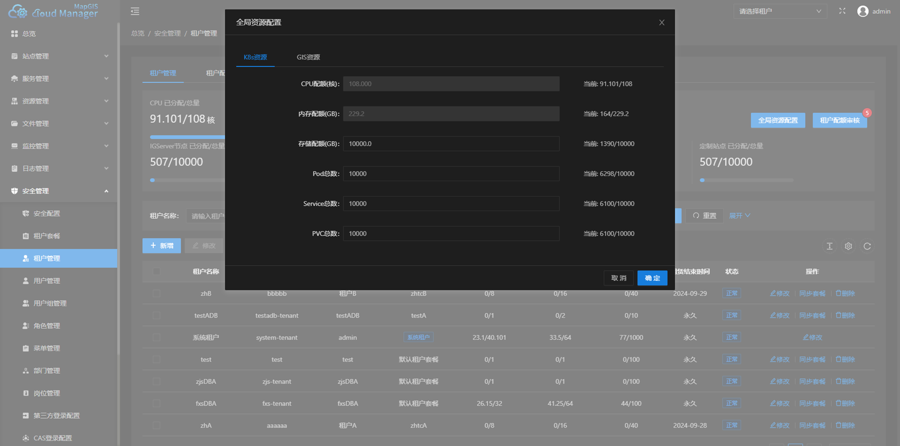Open the 请选择租户 dropdown
Screen dimensions: 900x446
[x=780, y=11]
